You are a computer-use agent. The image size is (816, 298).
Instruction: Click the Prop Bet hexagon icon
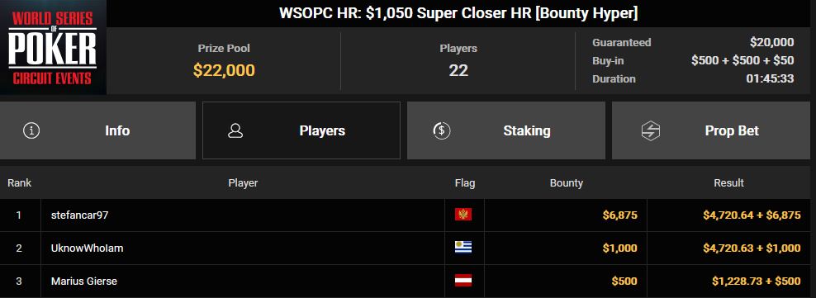coord(651,130)
